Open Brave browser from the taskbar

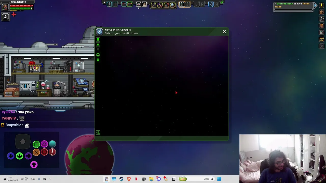pyautogui.click(x=129, y=179)
